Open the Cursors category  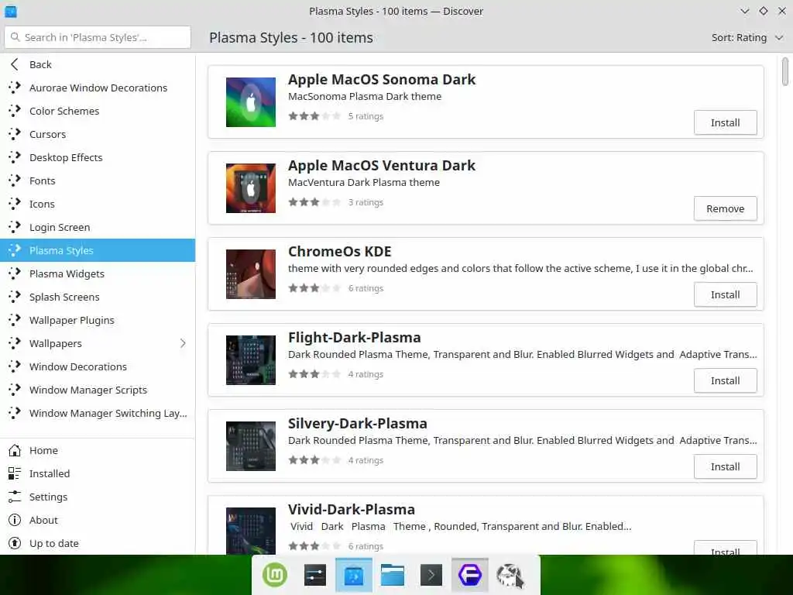pyautogui.click(x=98, y=134)
